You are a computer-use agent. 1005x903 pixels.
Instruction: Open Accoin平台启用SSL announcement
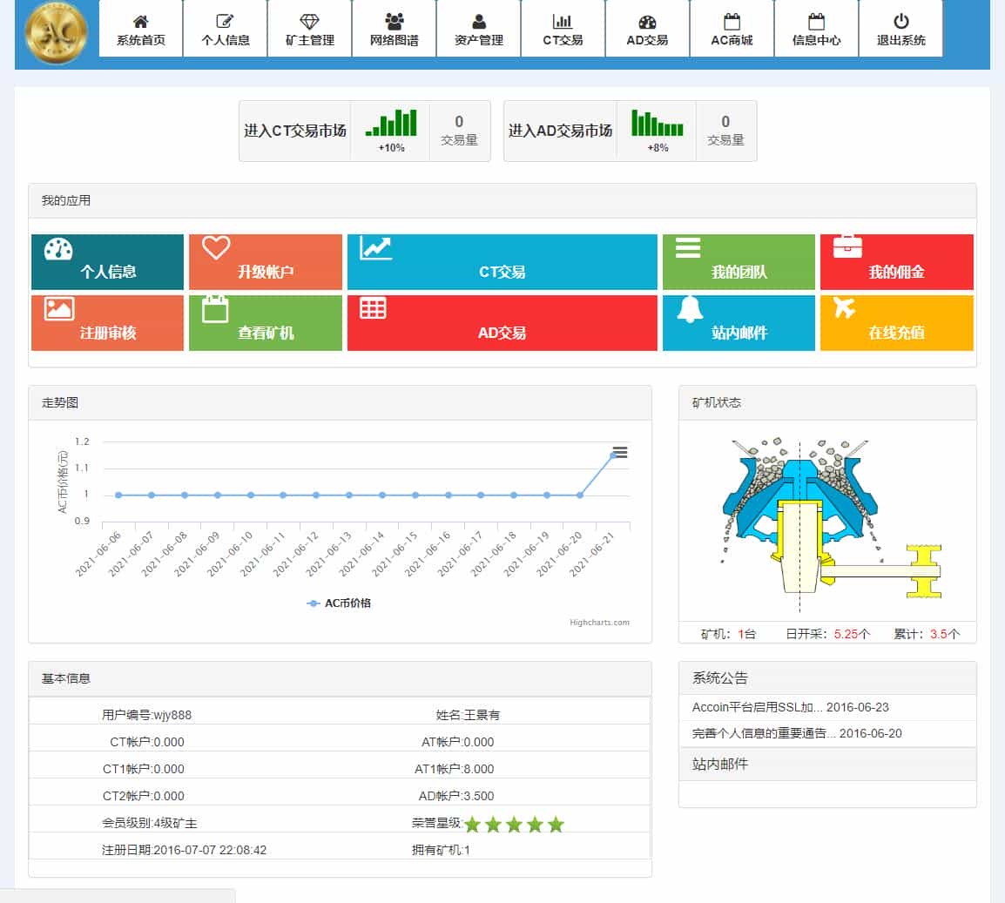click(x=790, y=708)
